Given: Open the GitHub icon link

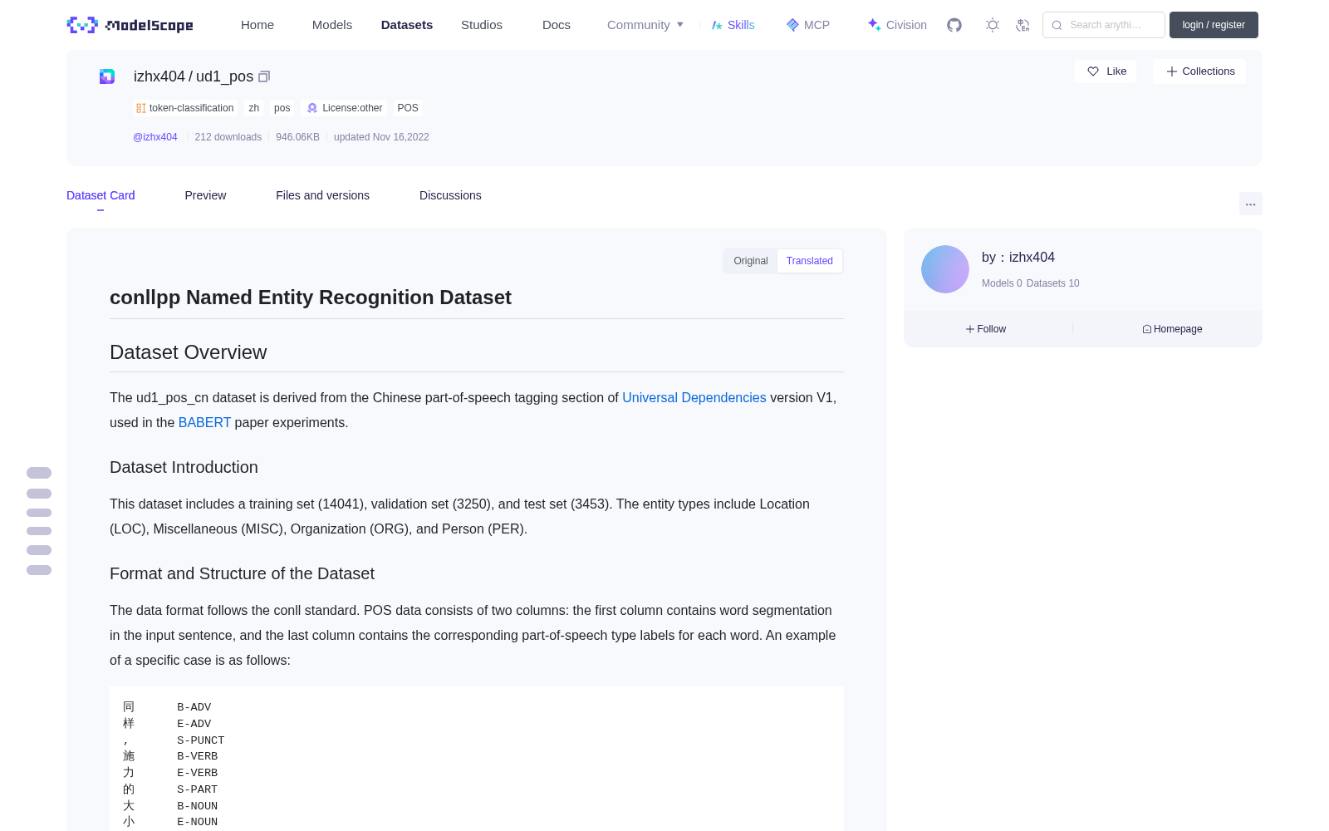Looking at the screenshot, I should (x=954, y=25).
